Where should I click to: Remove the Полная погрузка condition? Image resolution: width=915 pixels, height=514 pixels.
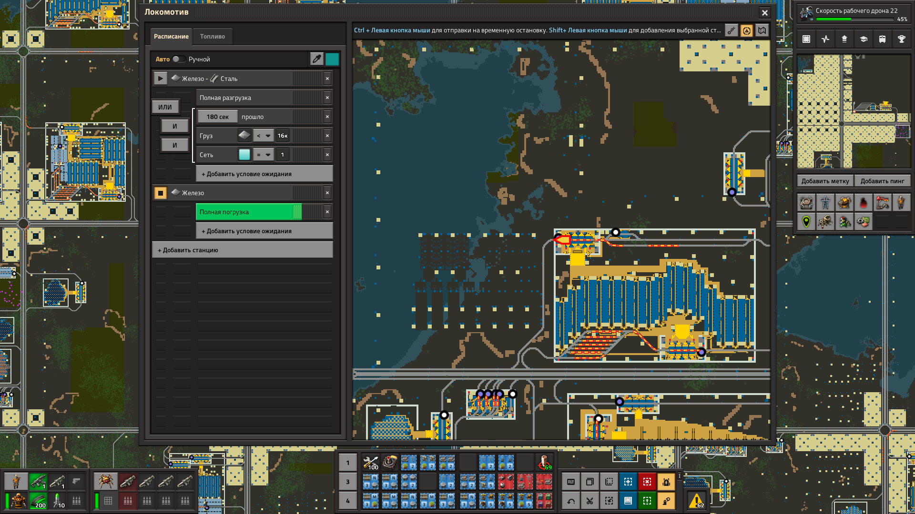click(x=327, y=212)
